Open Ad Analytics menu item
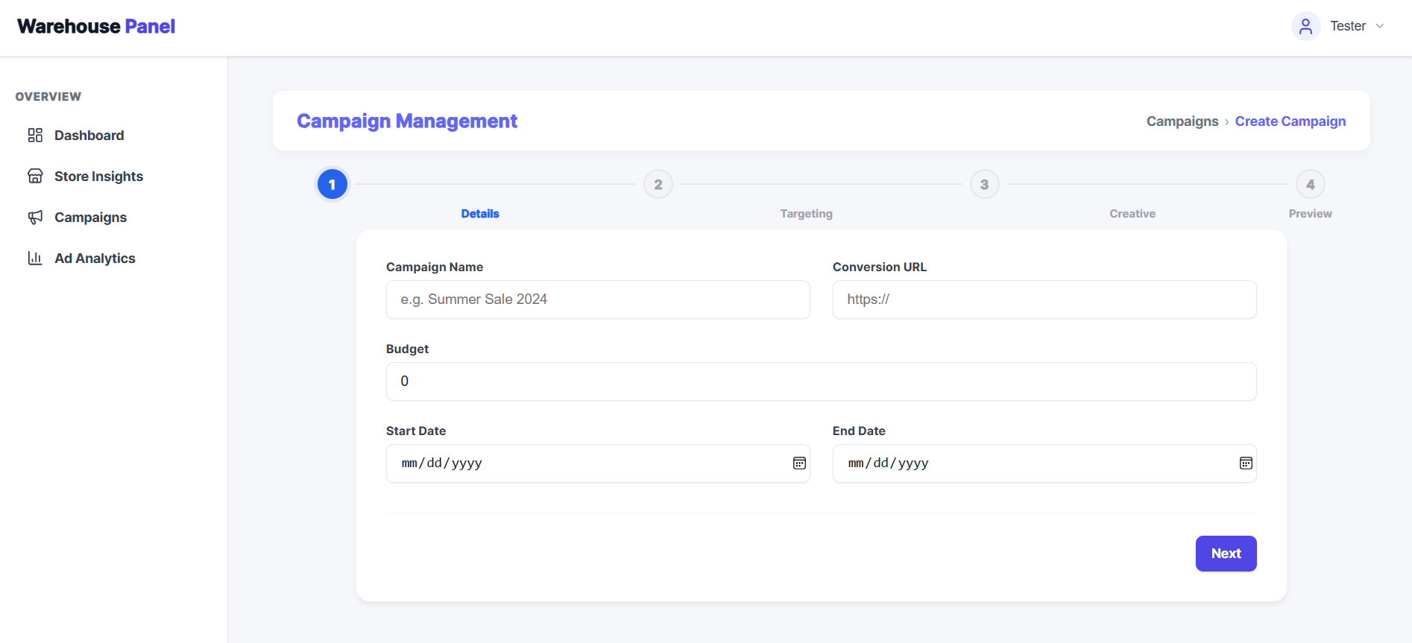This screenshot has height=643, width=1412. [95, 259]
